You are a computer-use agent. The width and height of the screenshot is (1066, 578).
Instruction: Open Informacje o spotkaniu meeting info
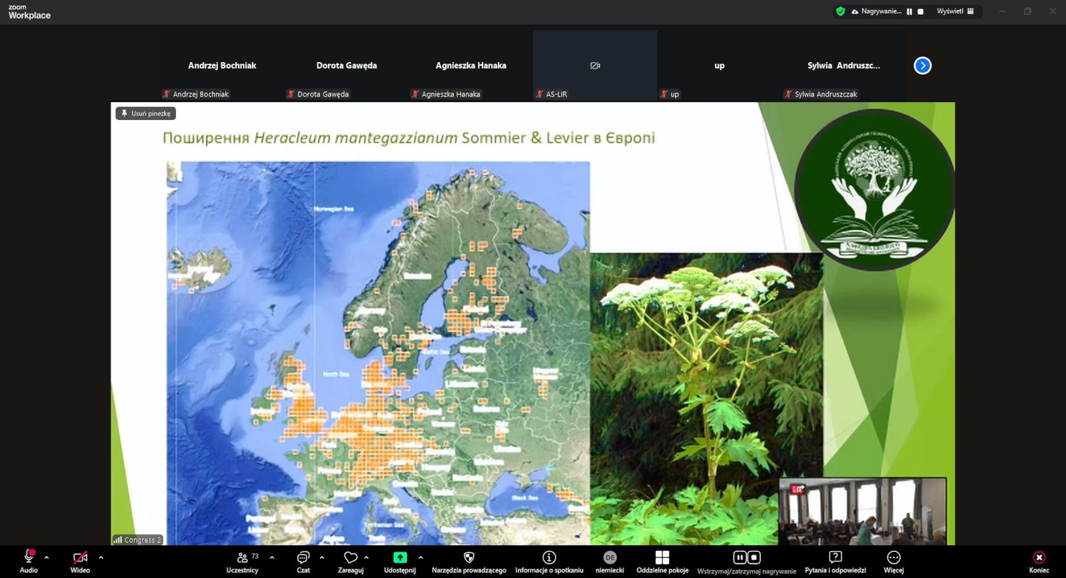(x=549, y=558)
